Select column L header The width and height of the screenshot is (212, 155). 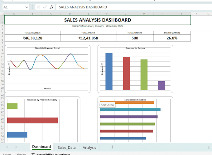tap(208, 13)
